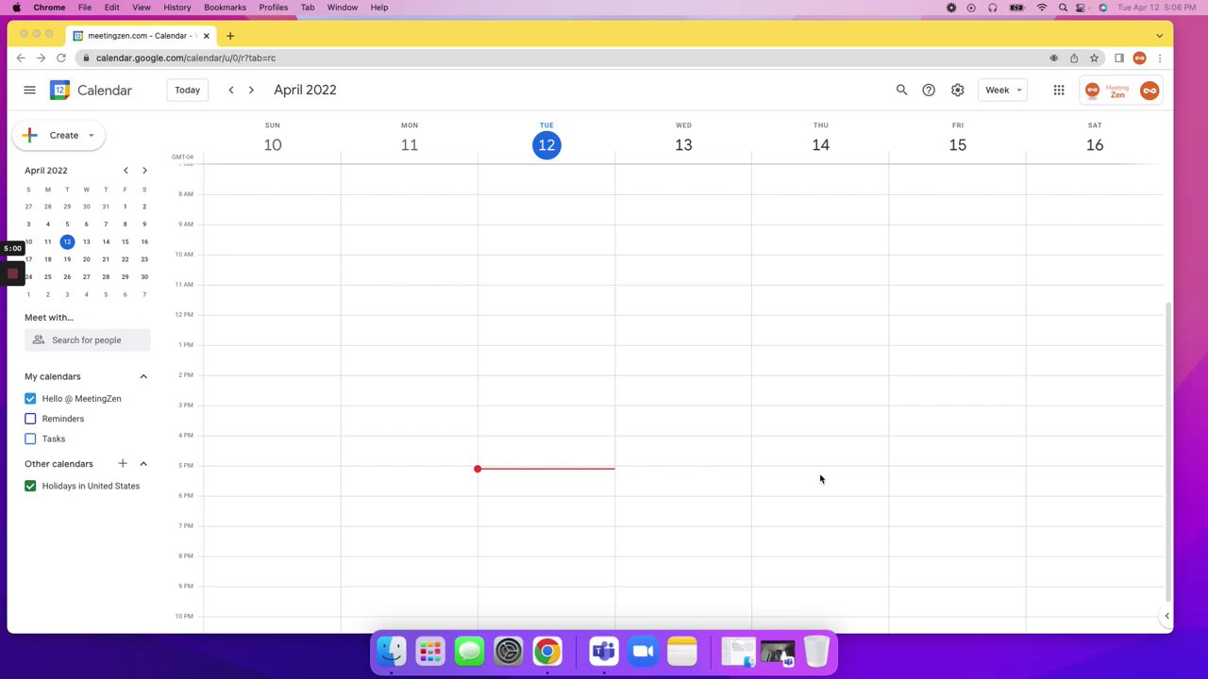The image size is (1208, 679).
Task: Open the Support help icon
Action: tap(929, 91)
